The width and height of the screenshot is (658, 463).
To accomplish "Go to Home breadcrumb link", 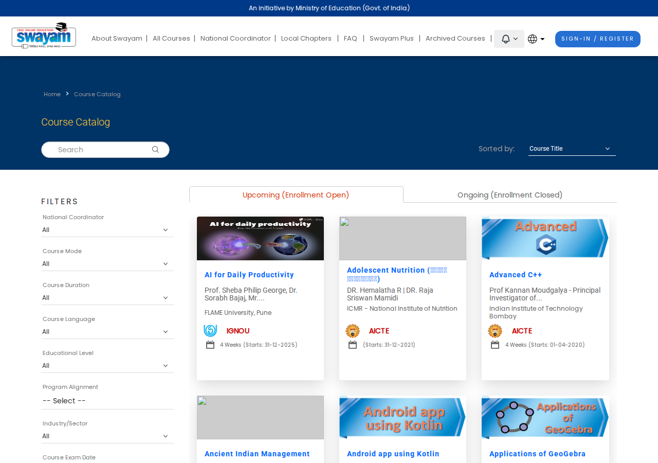I will pos(52,94).
